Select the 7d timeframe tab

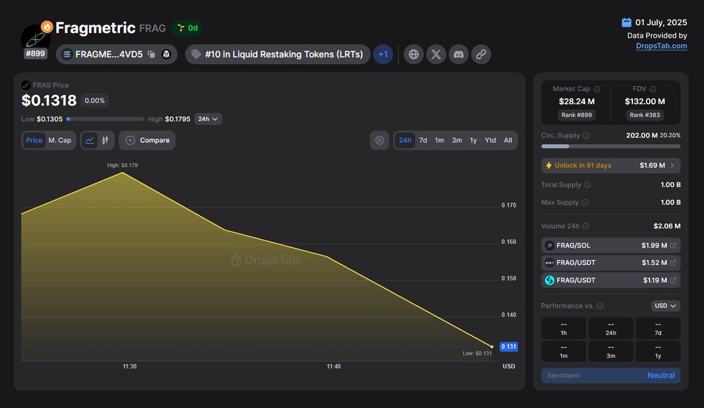point(423,140)
